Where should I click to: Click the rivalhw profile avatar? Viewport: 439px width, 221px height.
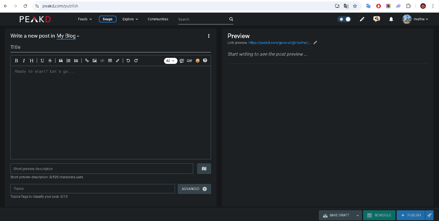pos(407,19)
